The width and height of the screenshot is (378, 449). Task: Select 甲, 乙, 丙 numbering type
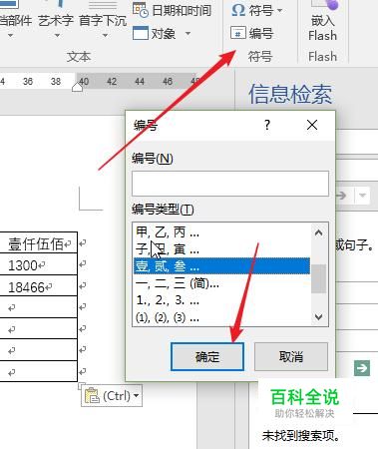coord(221,231)
